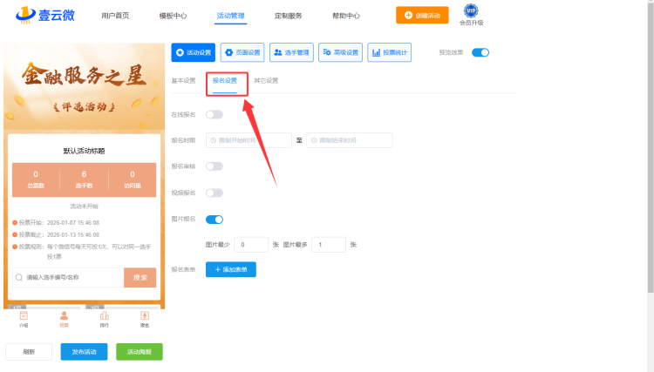Click the VIP 会员升级 badge

coord(471,14)
